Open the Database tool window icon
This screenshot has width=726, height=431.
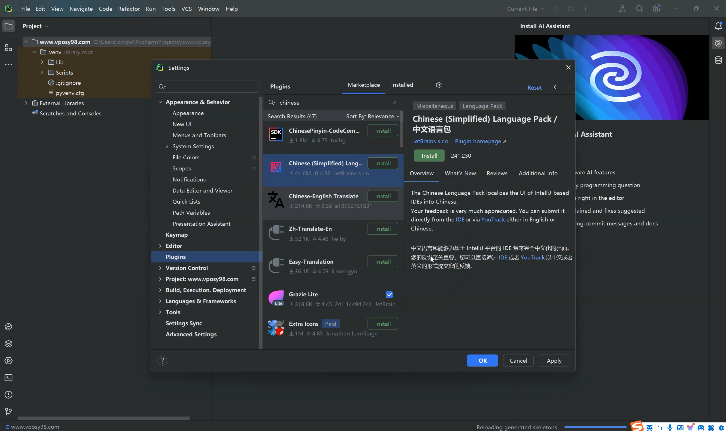click(x=718, y=60)
